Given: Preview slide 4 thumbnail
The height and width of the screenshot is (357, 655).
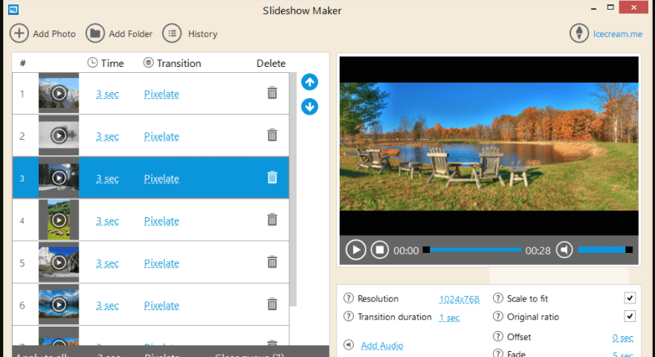Looking at the screenshot, I should (59, 220).
